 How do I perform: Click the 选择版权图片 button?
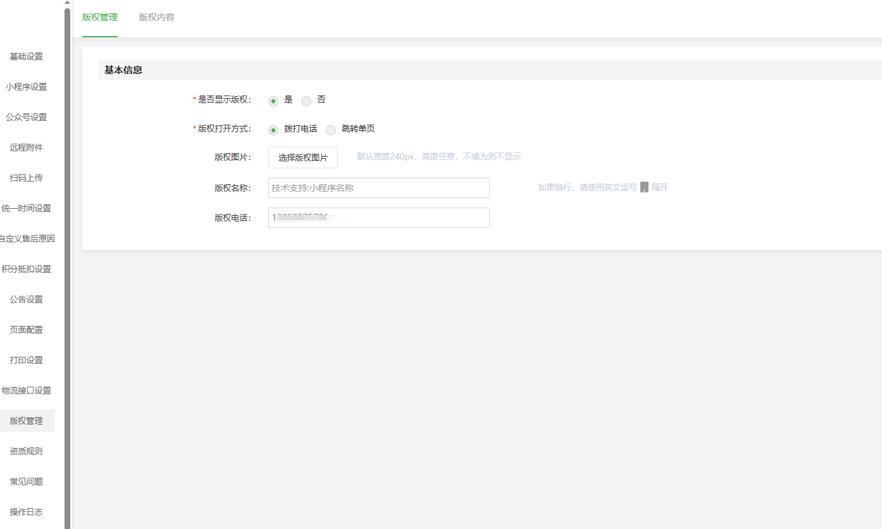click(303, 158)
